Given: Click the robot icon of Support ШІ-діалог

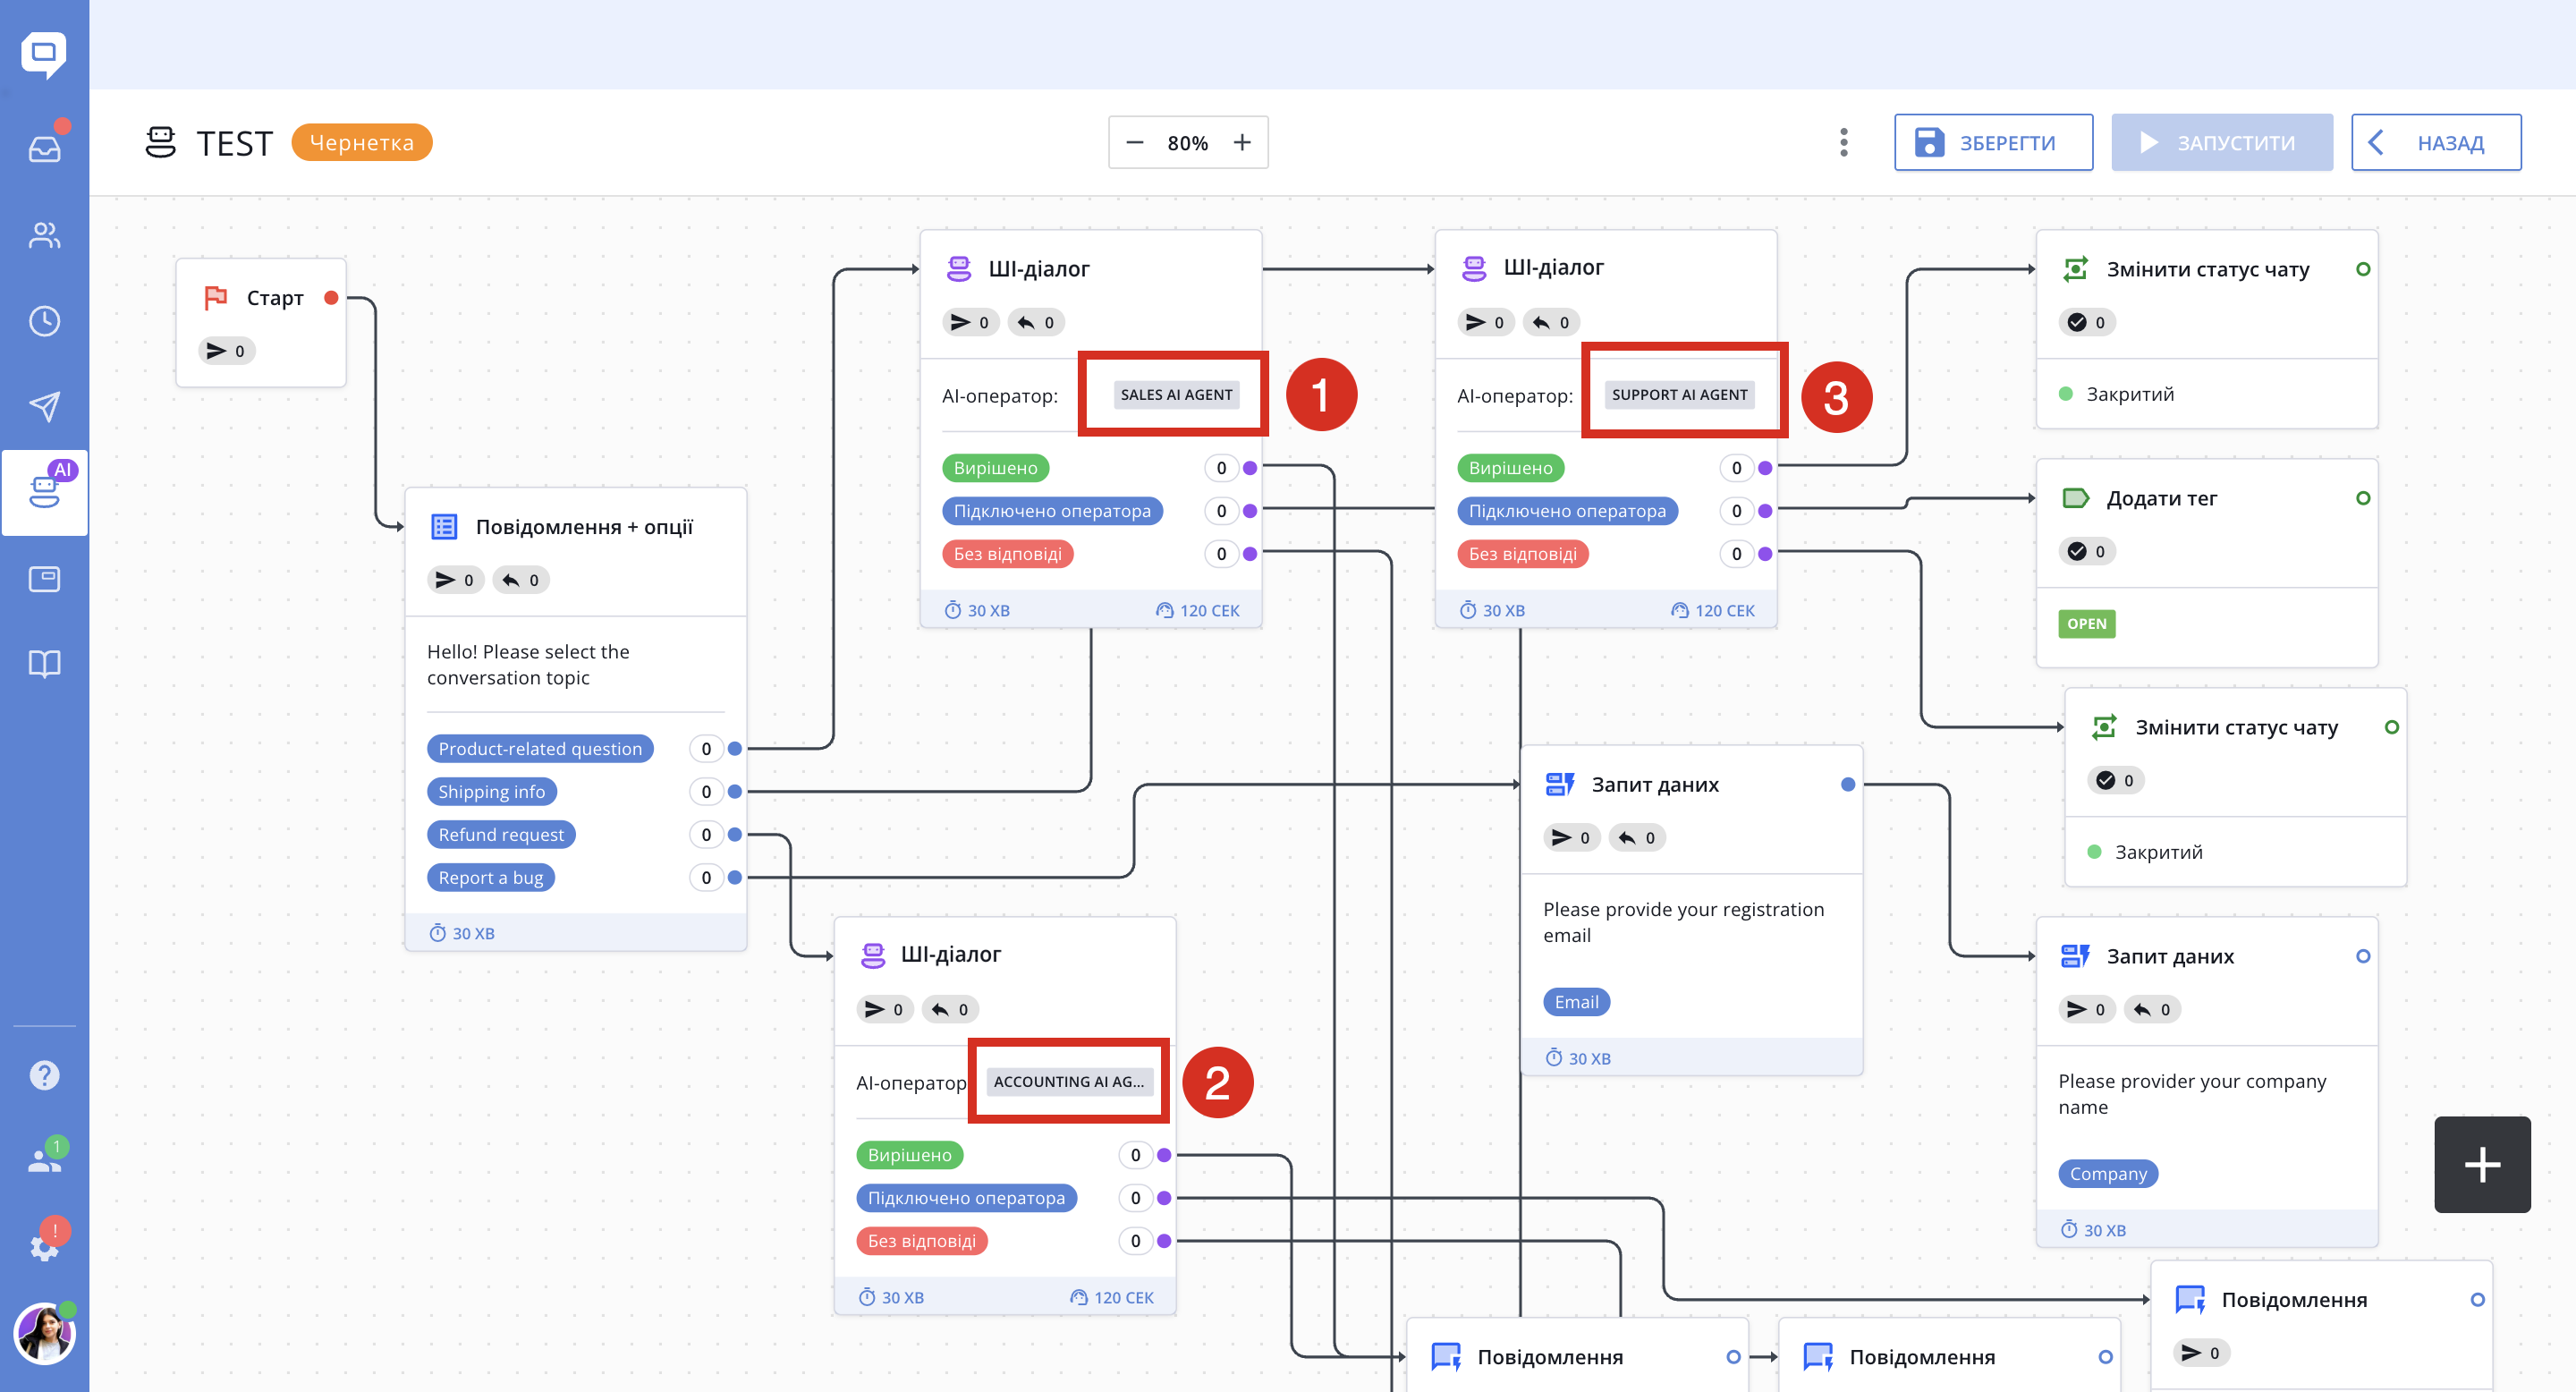Looking at the screenshot, I should 1474,268.
